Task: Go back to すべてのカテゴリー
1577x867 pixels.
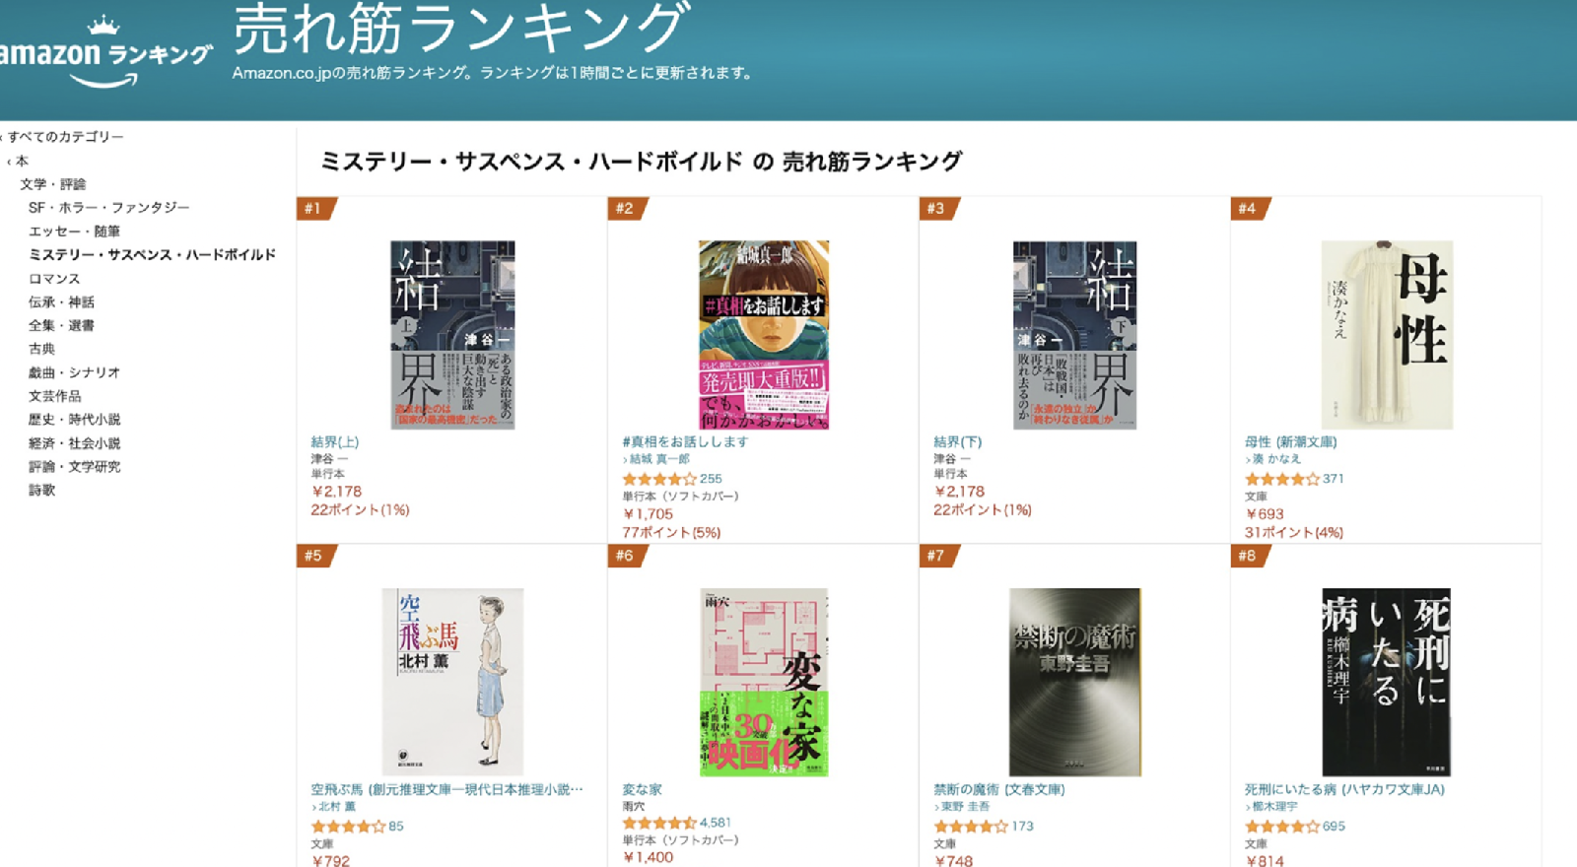Action: pyautogui.click(x=65, y=137)
